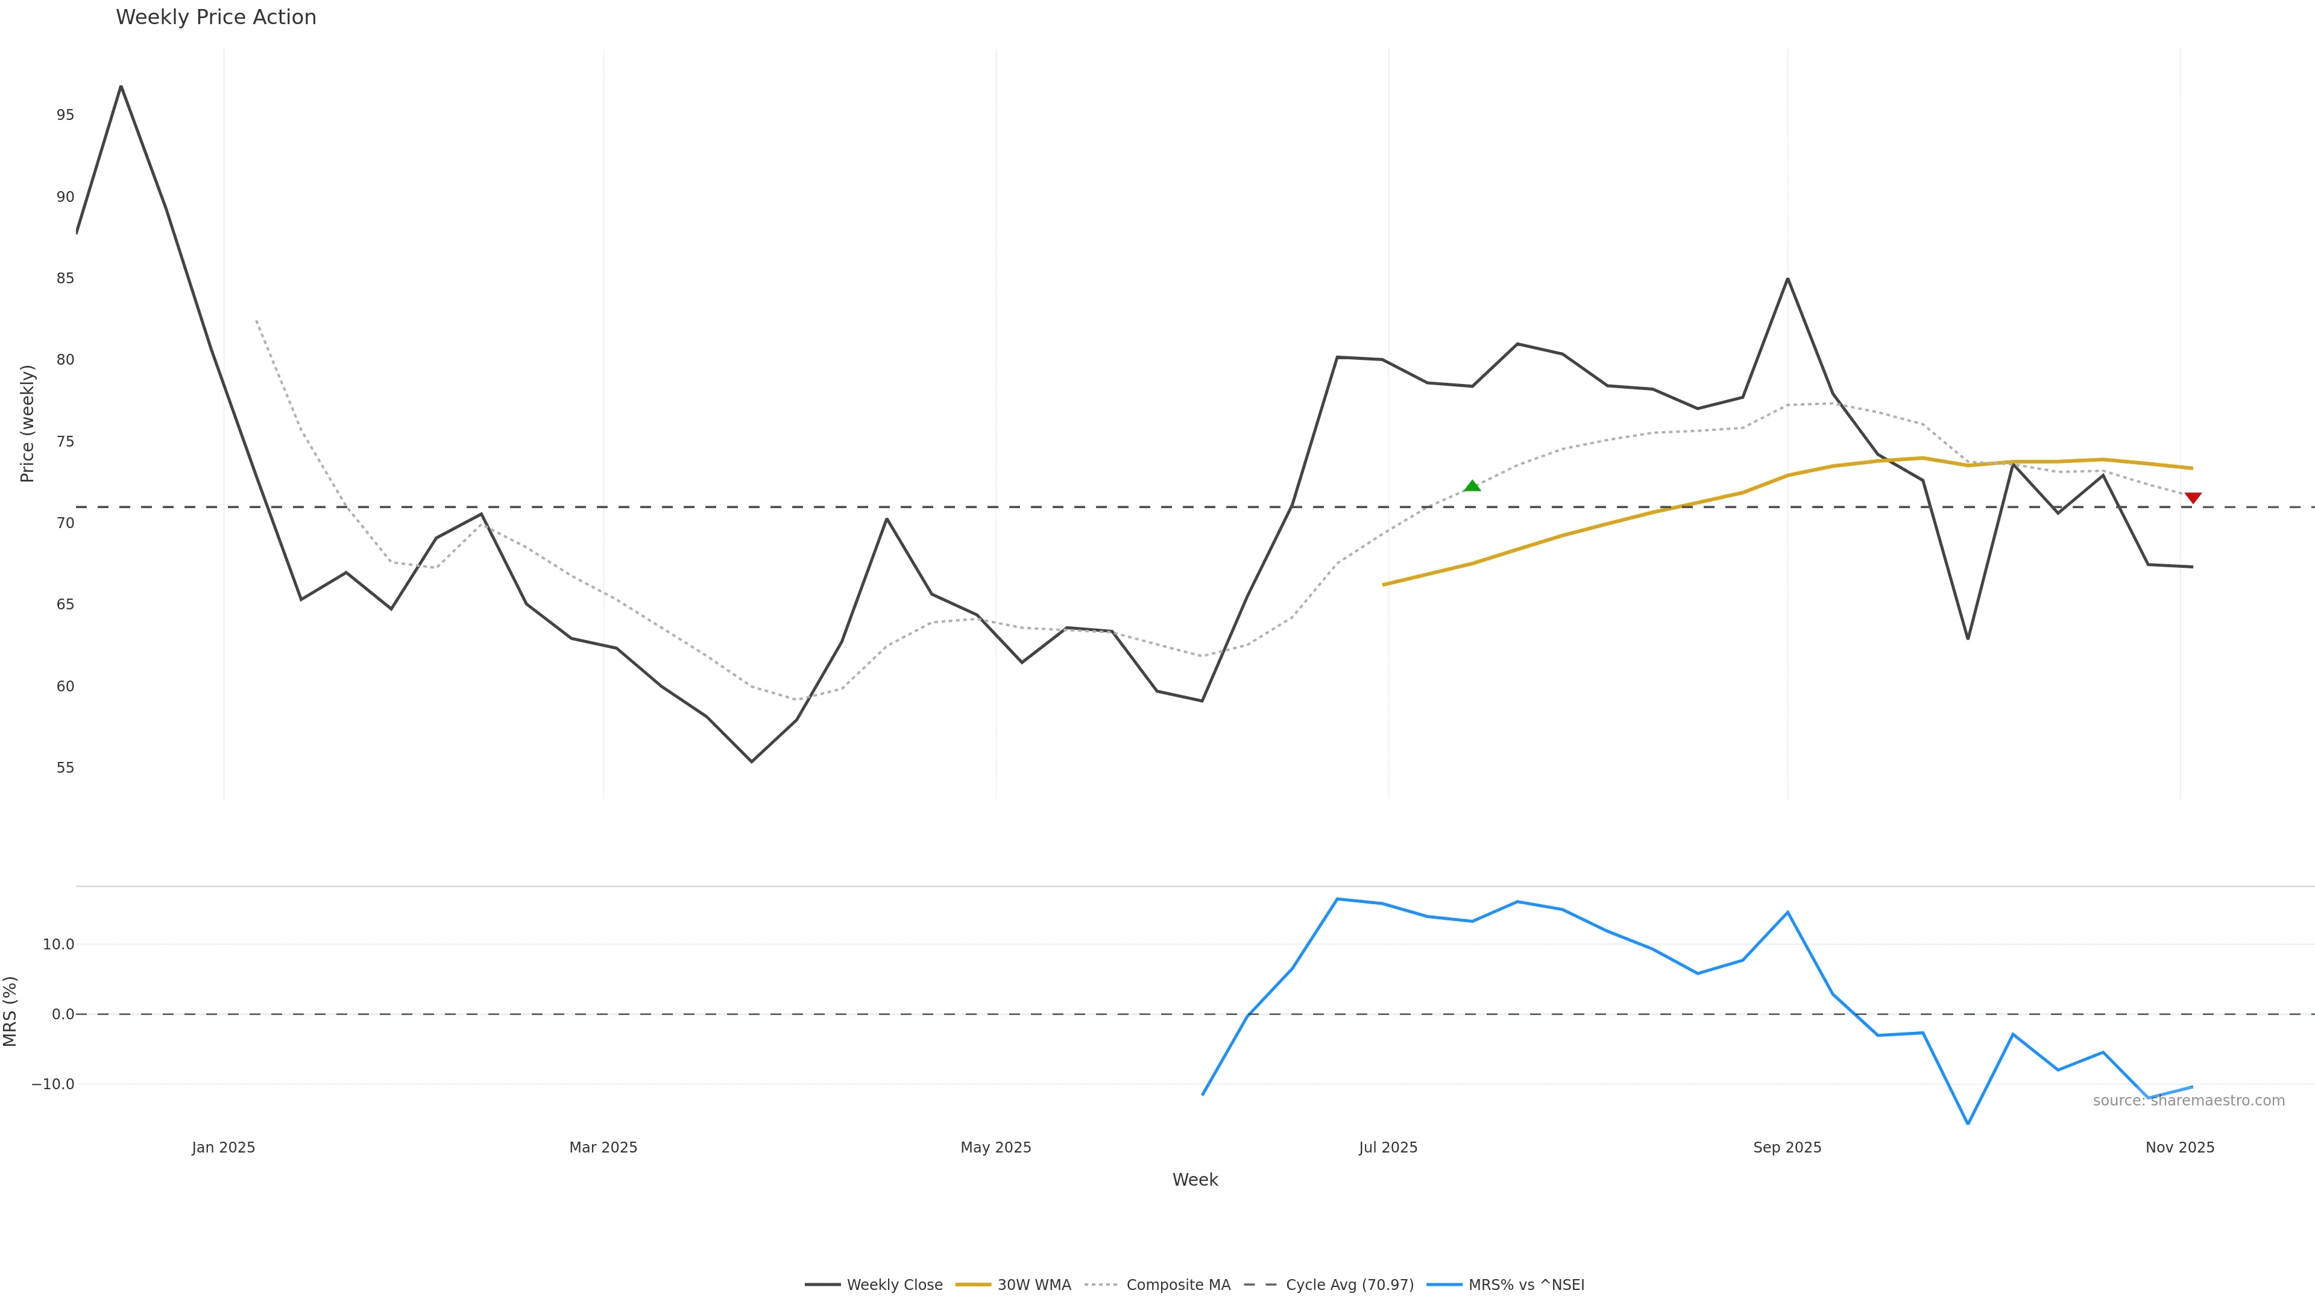2315x1302 pixels.
Task: Click the gold 30W WMA legend line swatch
Action: tap(973, 1285)
